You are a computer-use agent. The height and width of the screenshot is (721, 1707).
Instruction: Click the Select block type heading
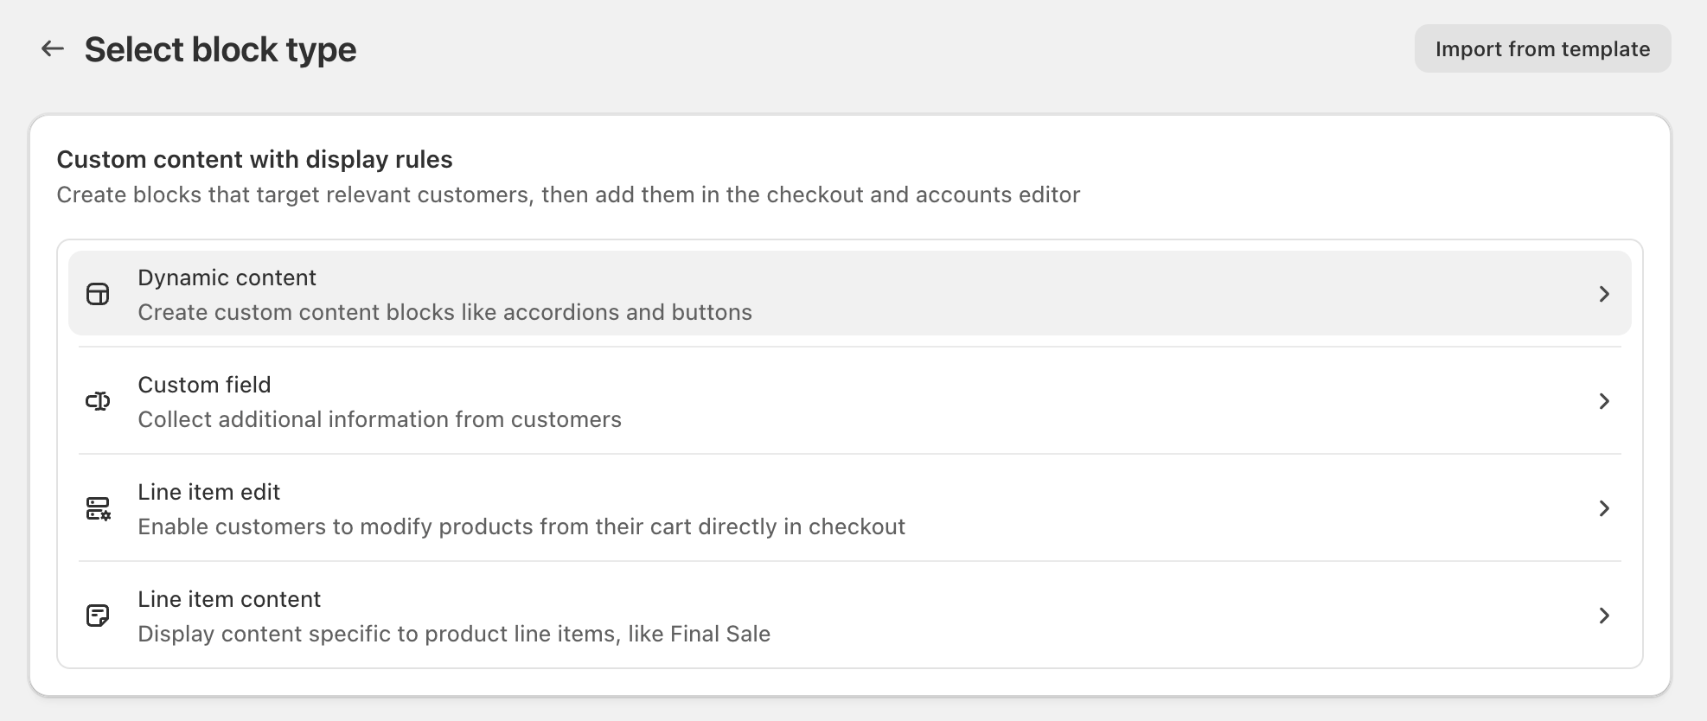coord(220,49)
